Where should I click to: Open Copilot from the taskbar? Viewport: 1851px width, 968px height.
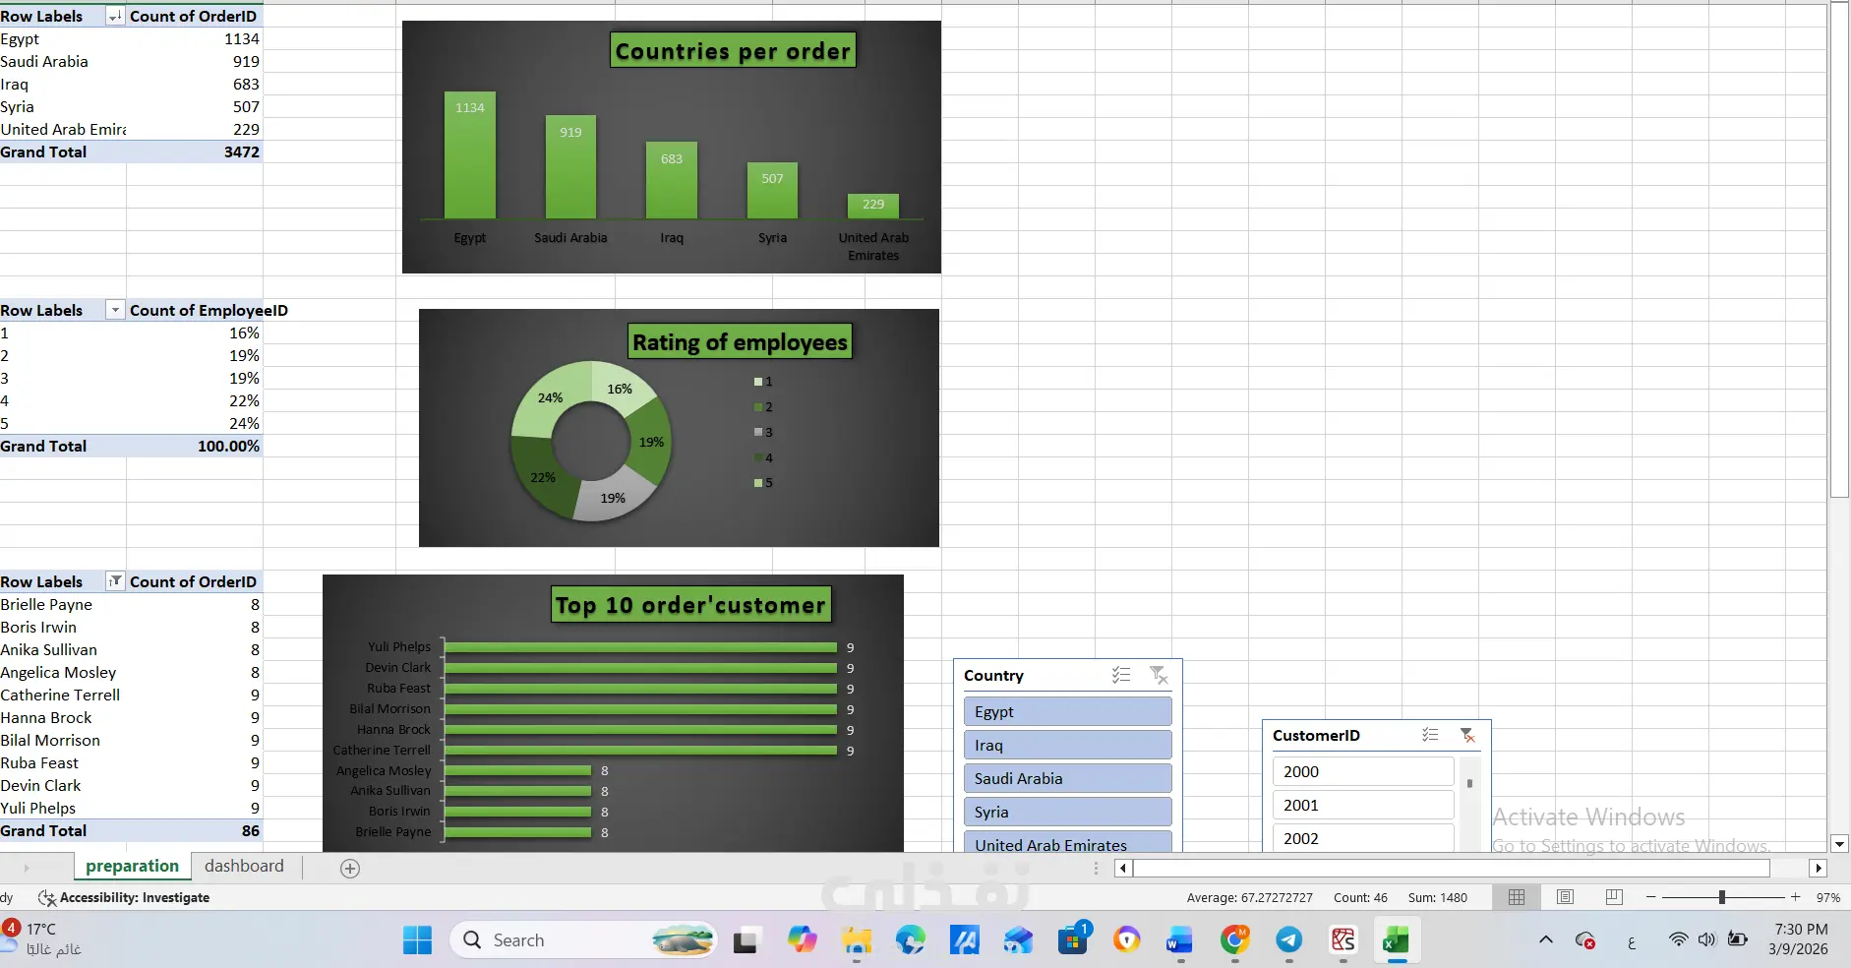click(803, 940)
